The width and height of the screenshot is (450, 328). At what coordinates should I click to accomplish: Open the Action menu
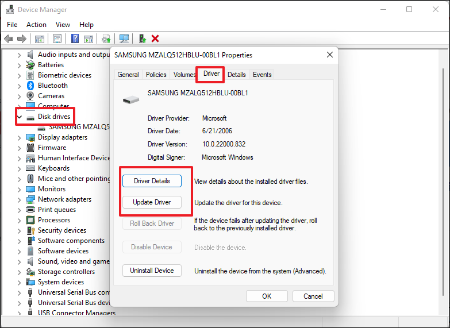point(36,25)
